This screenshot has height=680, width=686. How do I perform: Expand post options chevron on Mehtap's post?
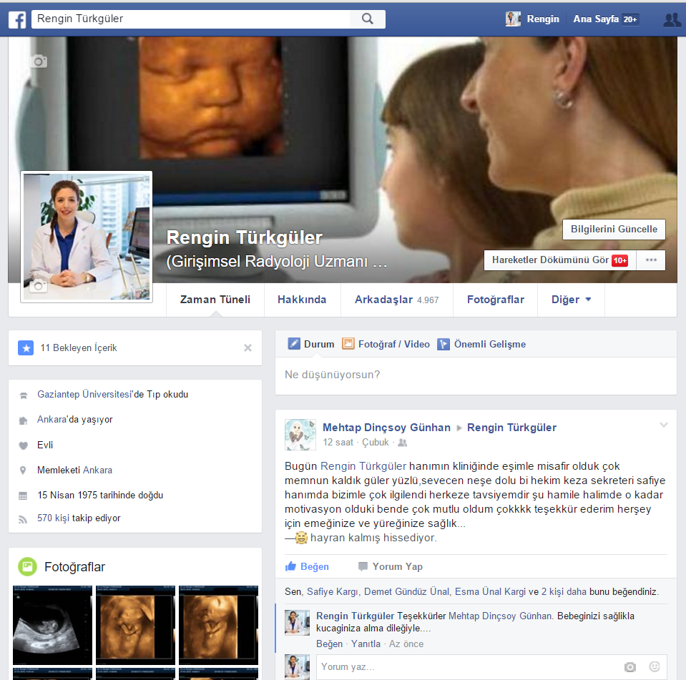click(663, 425)
